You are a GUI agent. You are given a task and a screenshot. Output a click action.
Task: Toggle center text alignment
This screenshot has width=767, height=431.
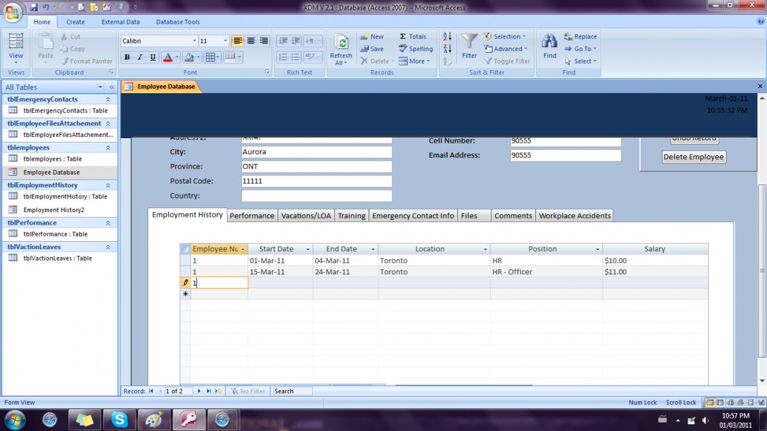(x=251, y=41)
